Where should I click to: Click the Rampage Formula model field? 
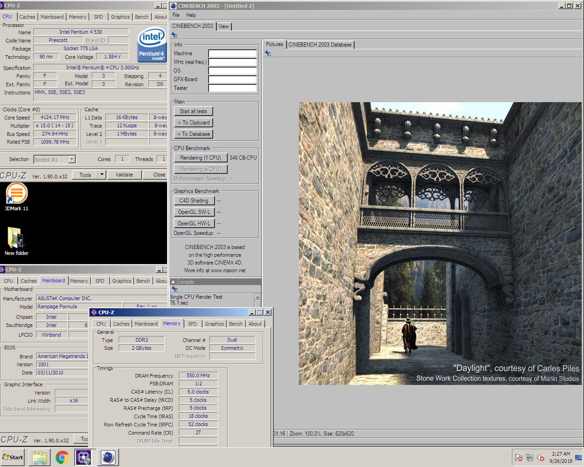[x=79, y=306]
